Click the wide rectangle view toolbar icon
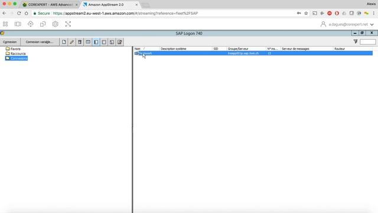The image size is (378, 213). (88, 42)
